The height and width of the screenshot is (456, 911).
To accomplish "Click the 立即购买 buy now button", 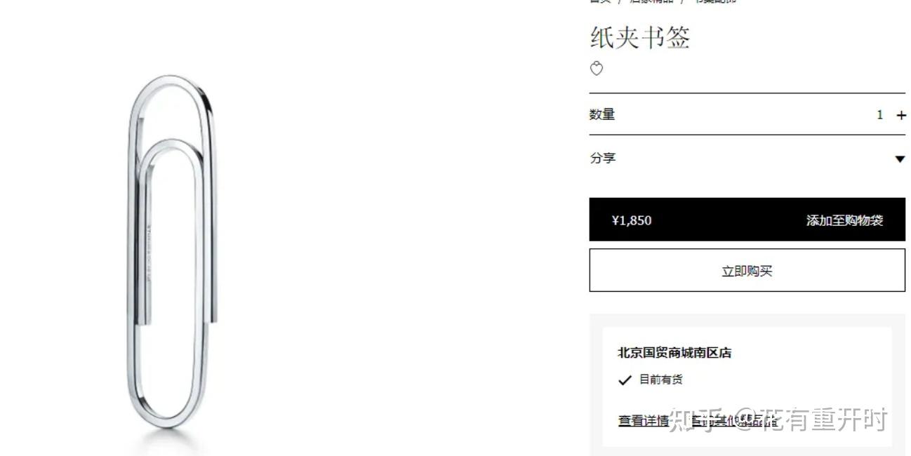I will [747, 271].
